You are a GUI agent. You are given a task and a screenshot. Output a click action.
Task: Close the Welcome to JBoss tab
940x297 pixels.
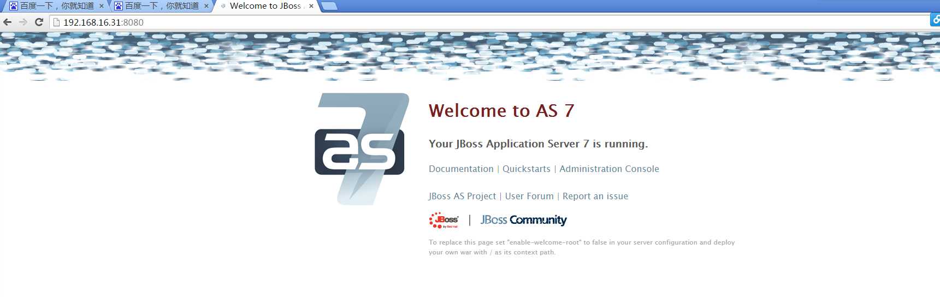point(311,6)
